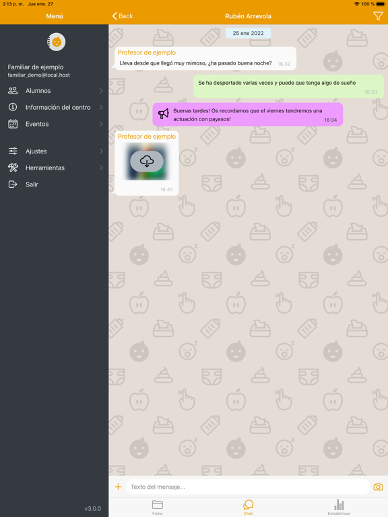Open the camera icon
The height and width of the screenshot is (517, 388).
point(378,487)
